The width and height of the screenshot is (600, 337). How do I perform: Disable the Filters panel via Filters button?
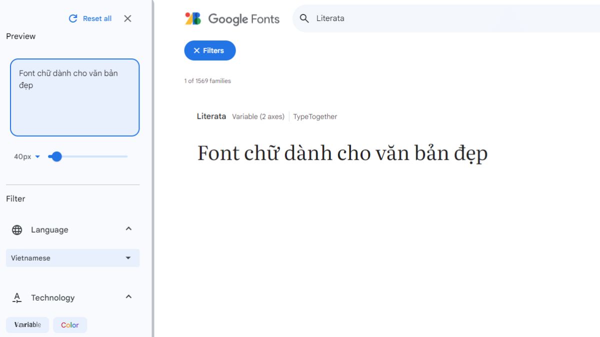210,50
